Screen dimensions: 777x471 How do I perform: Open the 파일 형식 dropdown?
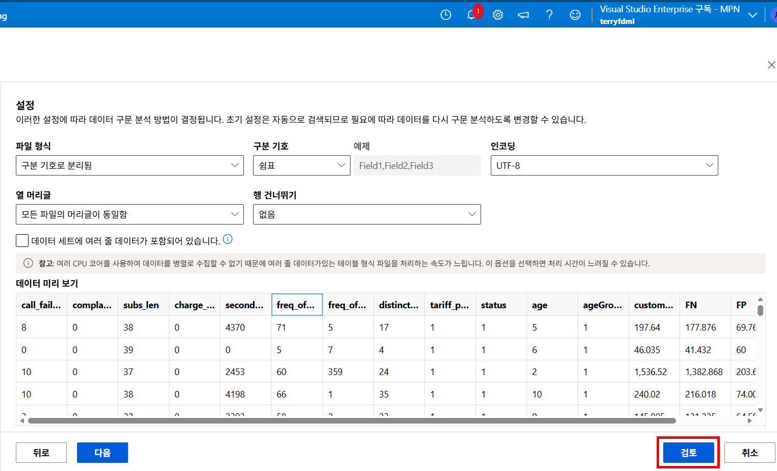(130, 165)
